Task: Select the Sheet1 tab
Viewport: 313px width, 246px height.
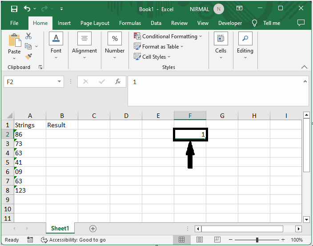Action: pyautogui.click(x=60, y=228)
